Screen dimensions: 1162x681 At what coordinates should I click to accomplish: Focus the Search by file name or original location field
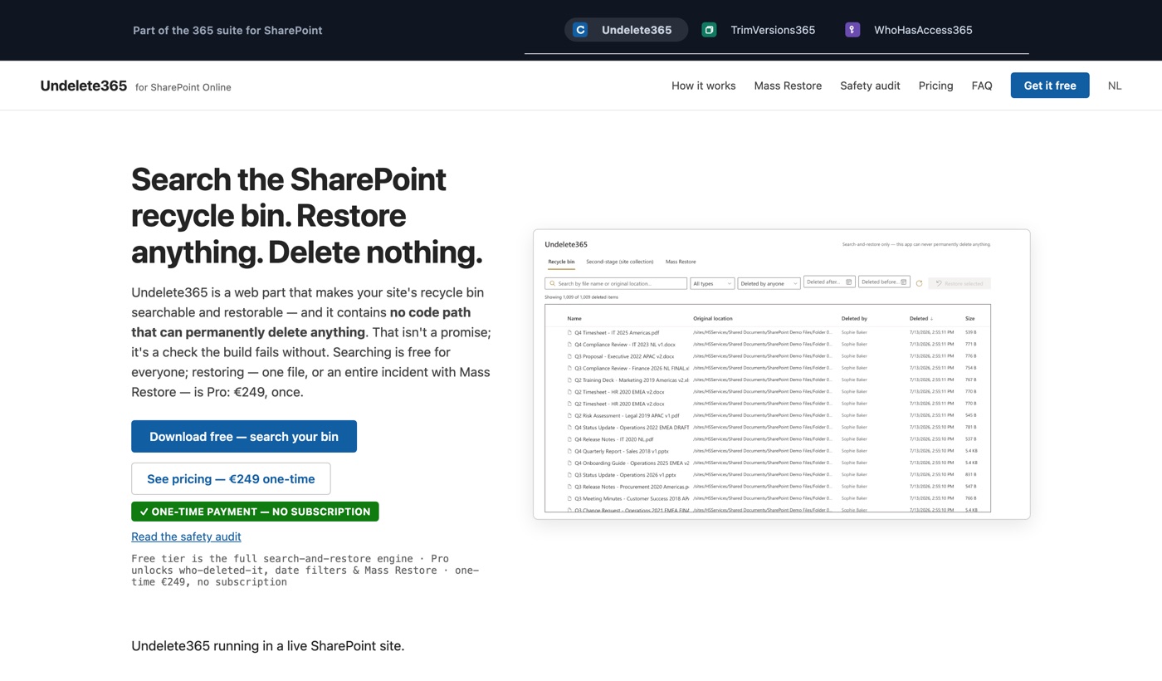tap(616, 283)
